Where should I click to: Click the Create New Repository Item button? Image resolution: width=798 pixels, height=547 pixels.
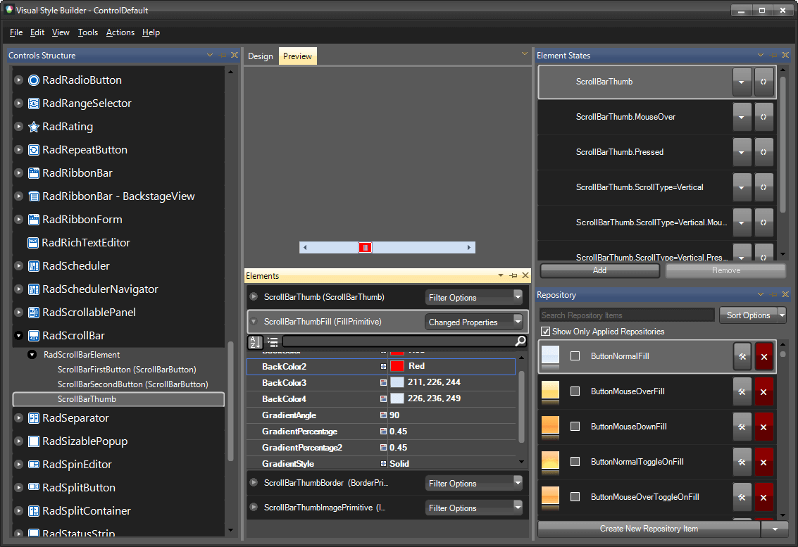pos(648,528)
